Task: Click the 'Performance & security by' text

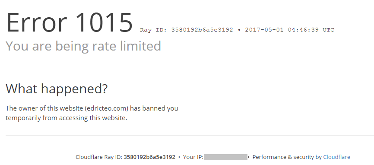Action: click(287, 157)
